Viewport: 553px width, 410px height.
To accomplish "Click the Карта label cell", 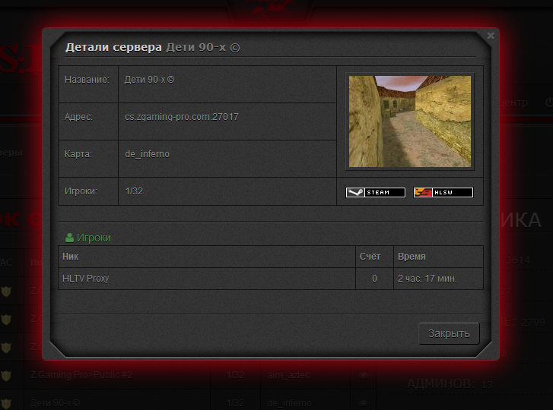I will 88,159.
